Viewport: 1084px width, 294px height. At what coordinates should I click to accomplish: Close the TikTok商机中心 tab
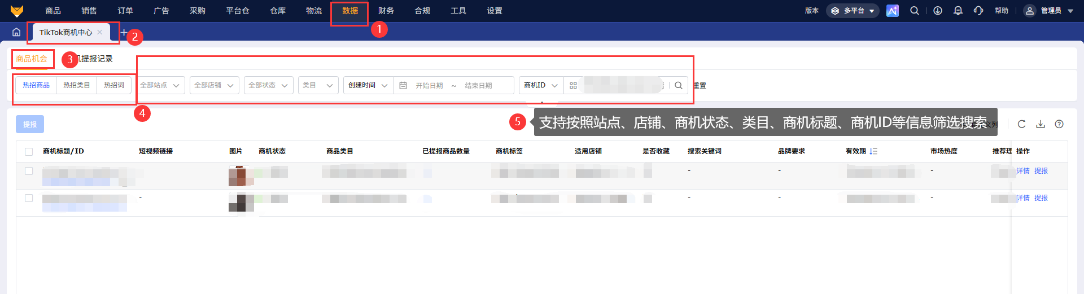point(100,32)
